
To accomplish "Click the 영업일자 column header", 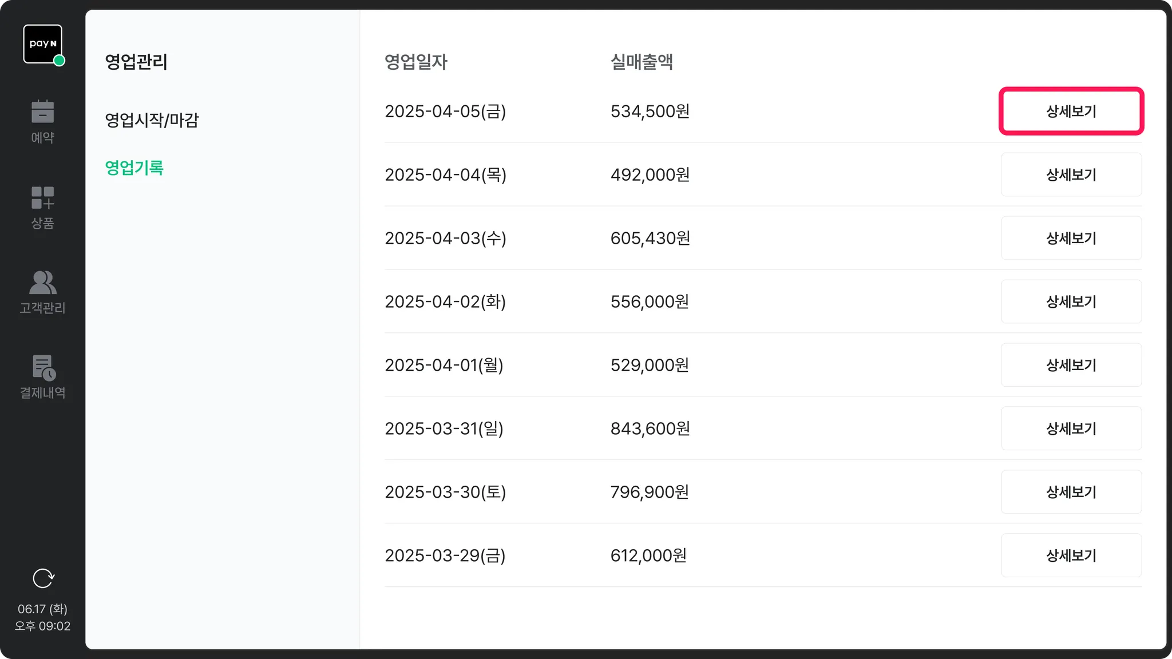I will point(416,62).
